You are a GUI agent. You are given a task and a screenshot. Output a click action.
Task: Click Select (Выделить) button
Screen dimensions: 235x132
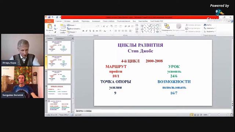pyautogui.click(x=210, y=32)
